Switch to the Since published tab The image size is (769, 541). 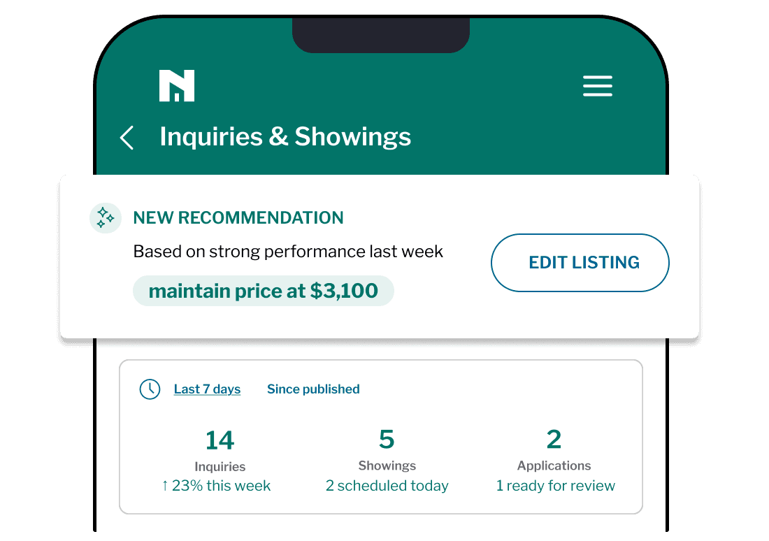[313, 389]
